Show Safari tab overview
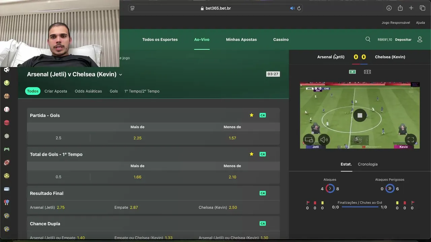Image resolution: width=431 pixels, height=242 pixels. 422,8
